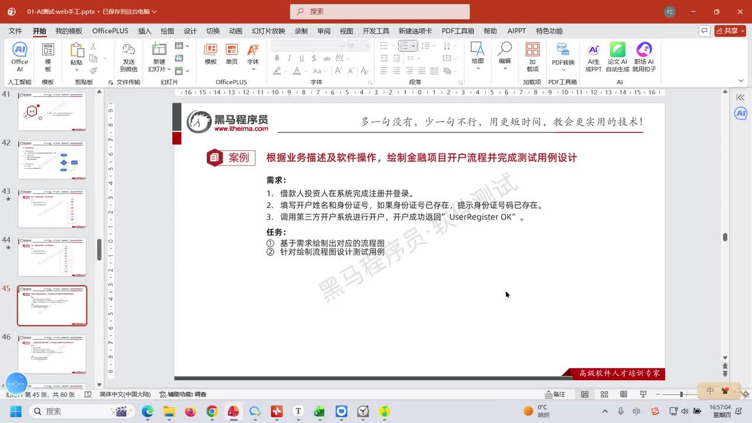This screenshot has width=752, height=423.
Task: Collapse the ribbon with chevron arrow
Action: [741, 82]
